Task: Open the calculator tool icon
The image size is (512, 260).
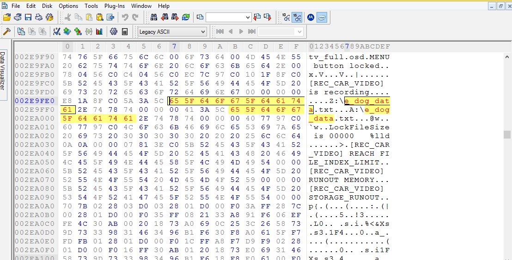Action: pos(125,32)
